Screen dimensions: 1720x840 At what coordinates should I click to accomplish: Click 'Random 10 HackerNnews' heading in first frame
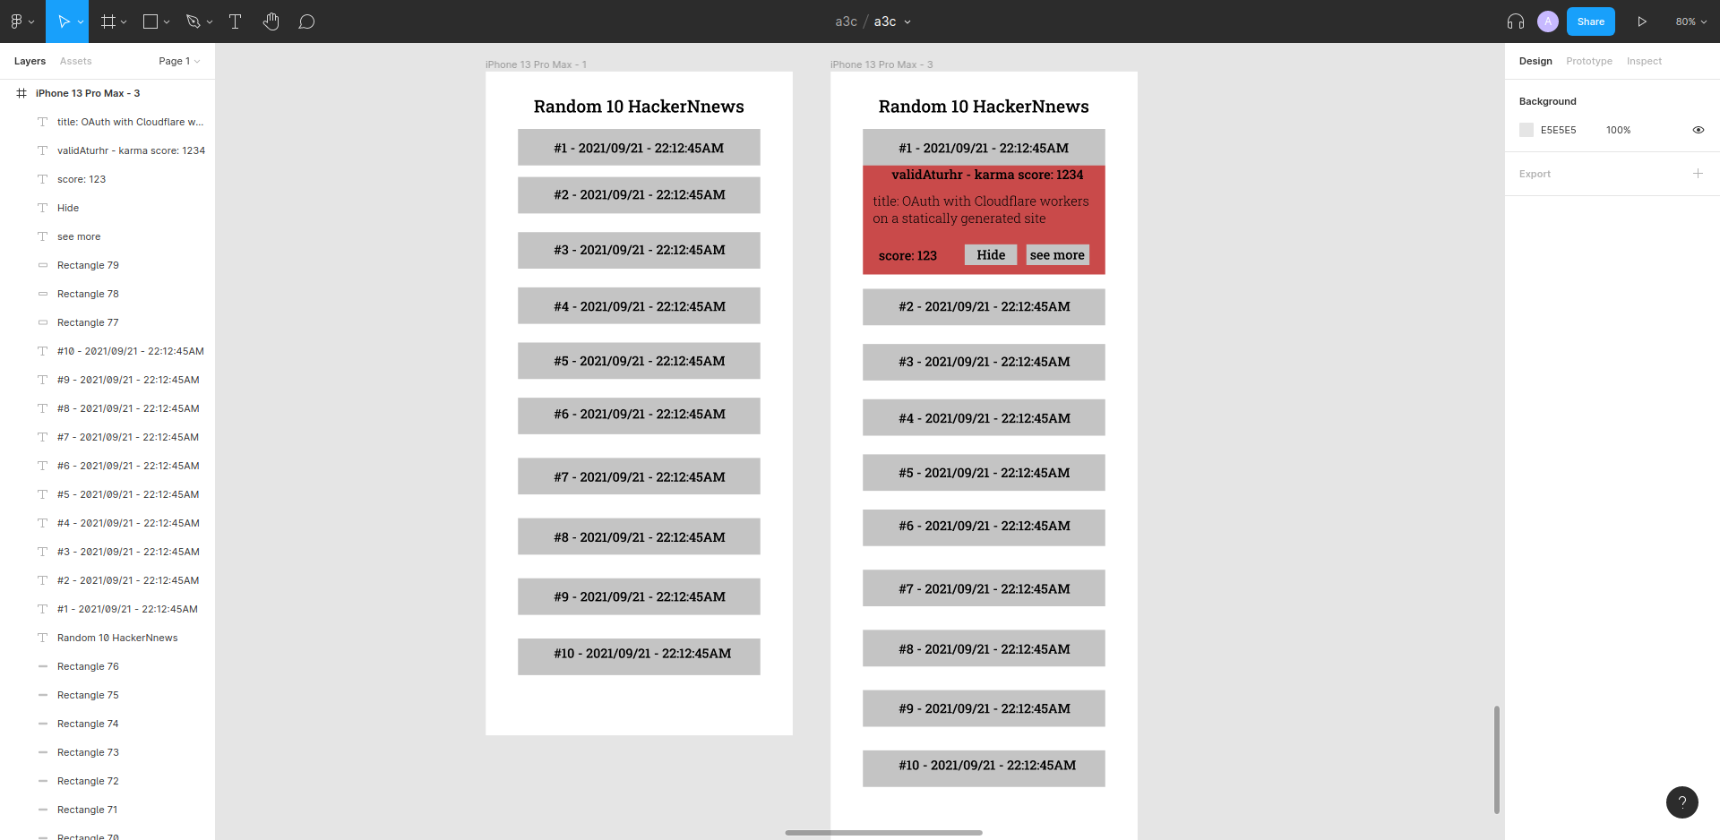tap(639, 107)
